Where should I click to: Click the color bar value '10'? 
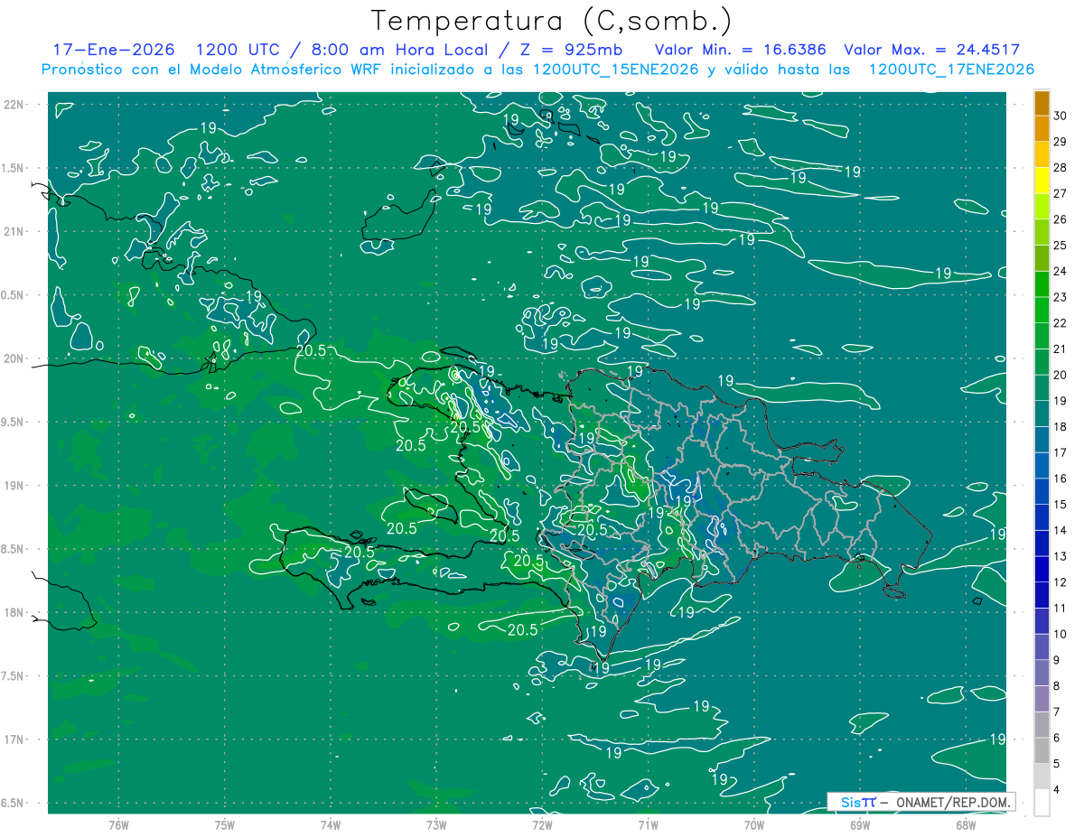coord(1061,634)
